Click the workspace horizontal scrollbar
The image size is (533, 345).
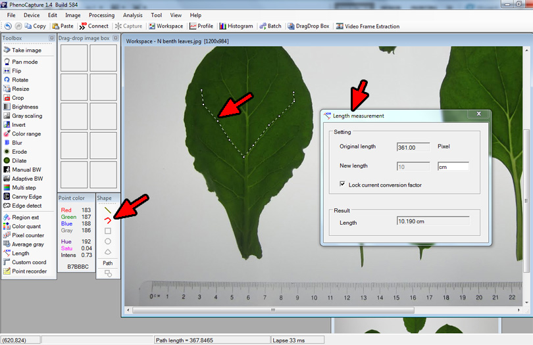(275, 310)
